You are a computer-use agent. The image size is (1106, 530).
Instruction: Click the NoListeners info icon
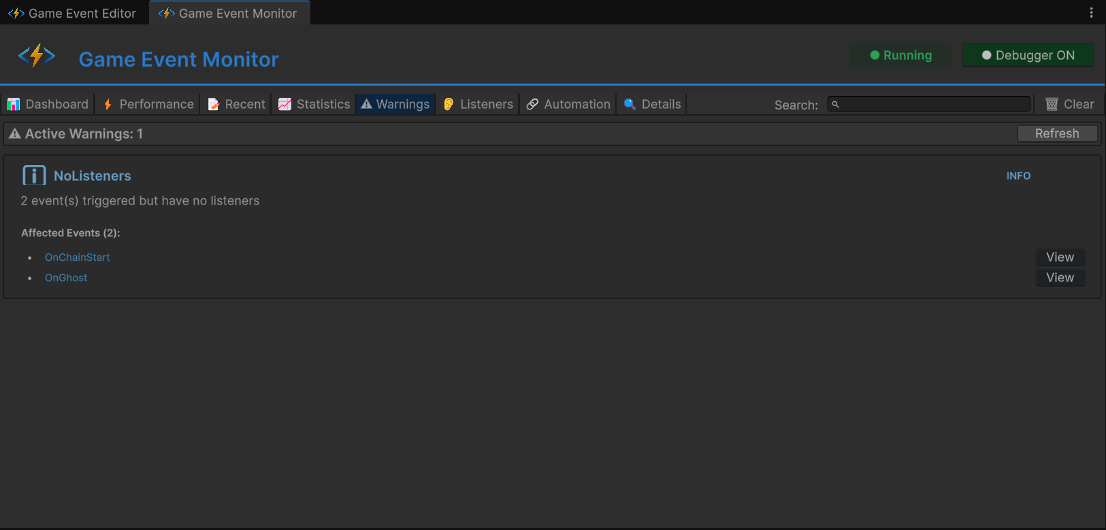pos(34,175)
